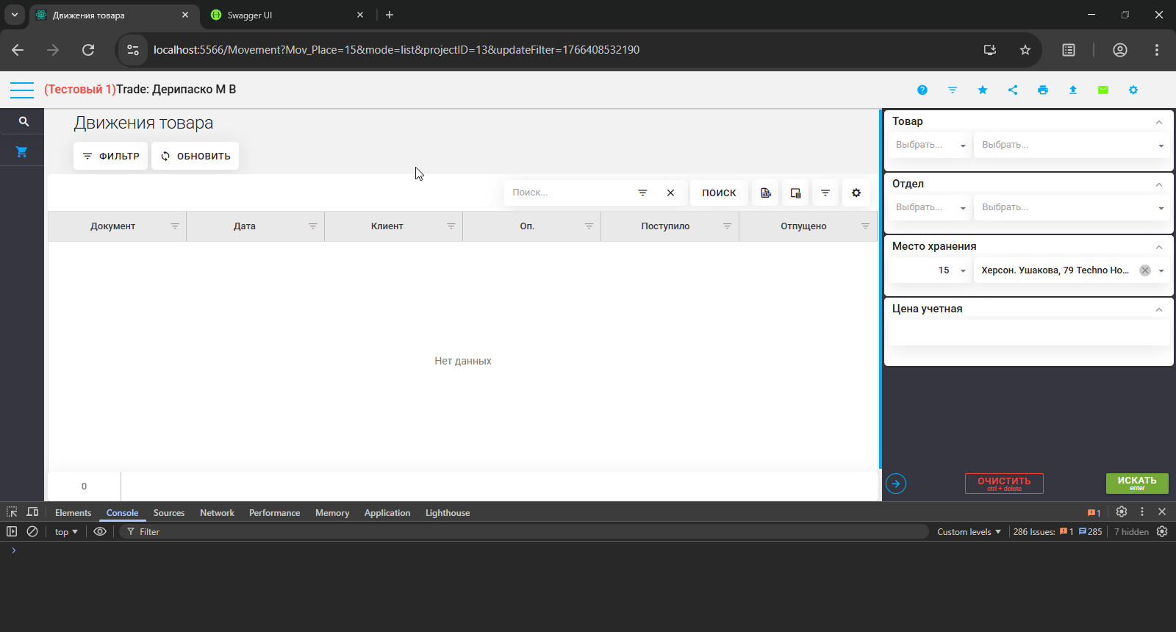Collapse filter panel with circled arrow
The width and height of the screenshot is (1176, 632).
tap(896, 484)
